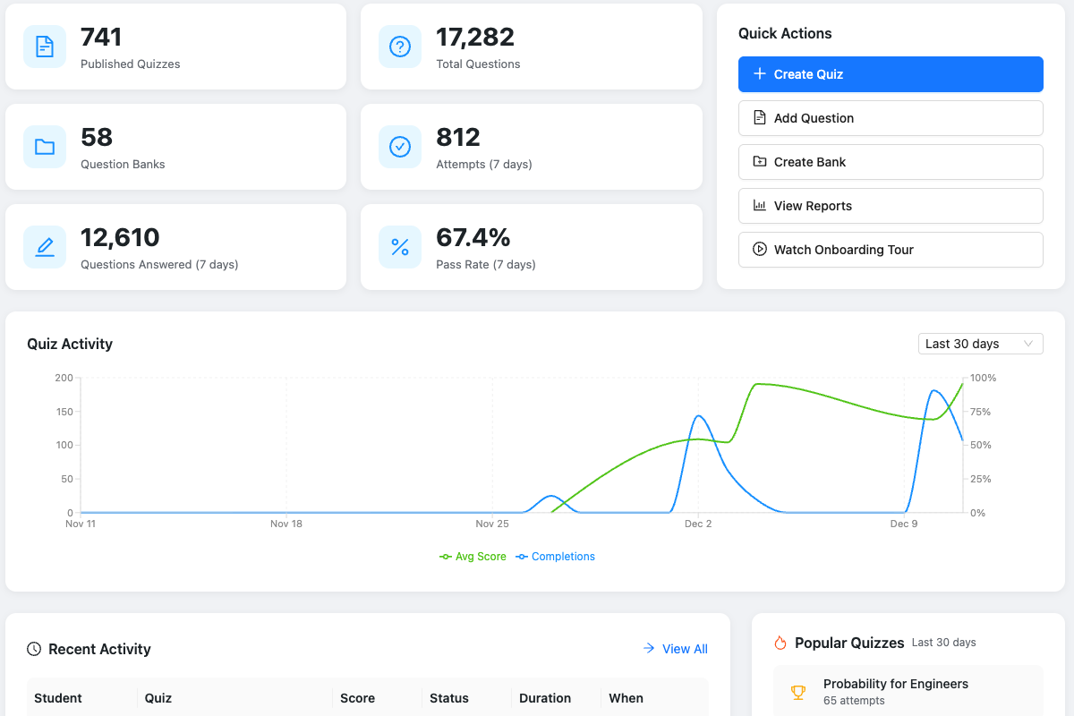Image resolution: width=1074 pixels, height=716 pixels.
Task: Follow the View All link
Action: click(x=676, y=649)
